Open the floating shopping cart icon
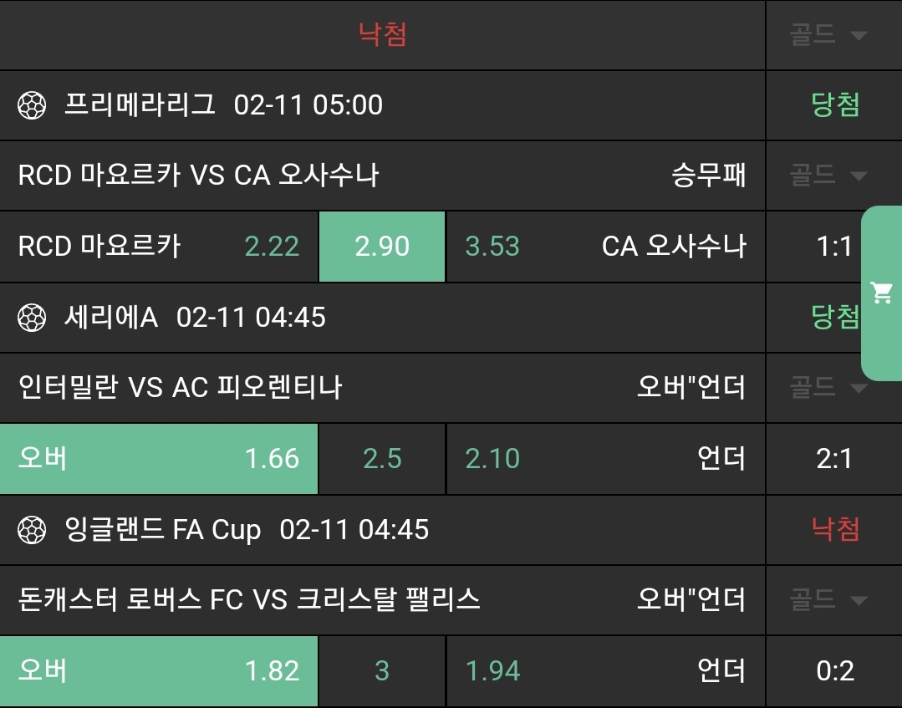This screenshot has width=902, height=708. click(x=882, y=293)
